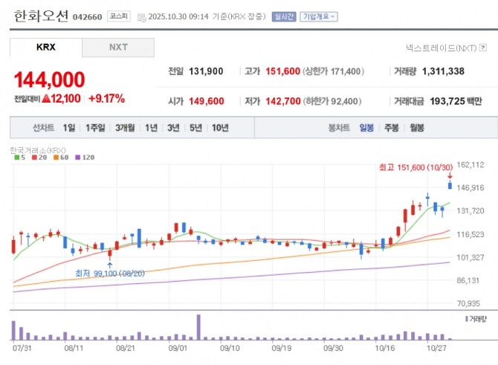Click the orange 60-day moving average swatch
The height and width of the screenshot is (365, 498).
pos(56,158)
